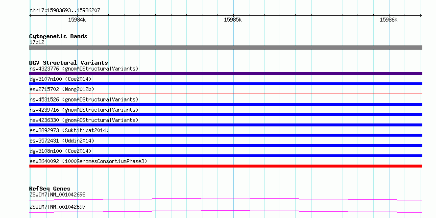
Task: Click the ZSWIM7|NM_001042697 label
Action: (57, 207)
